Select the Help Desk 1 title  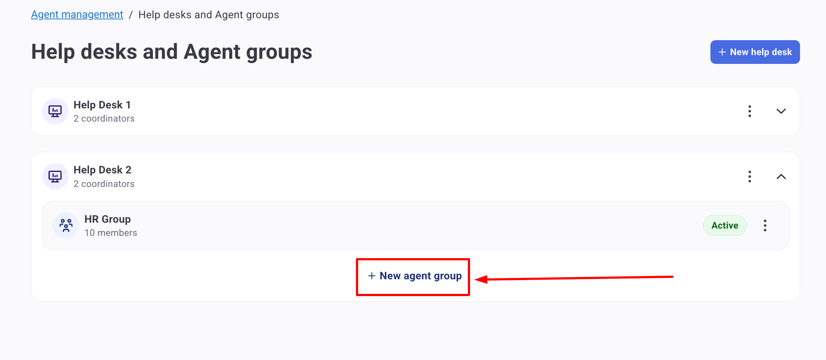[x=102, y=105]
